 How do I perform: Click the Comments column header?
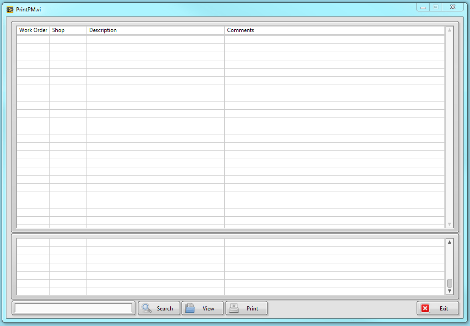(240, 30)
